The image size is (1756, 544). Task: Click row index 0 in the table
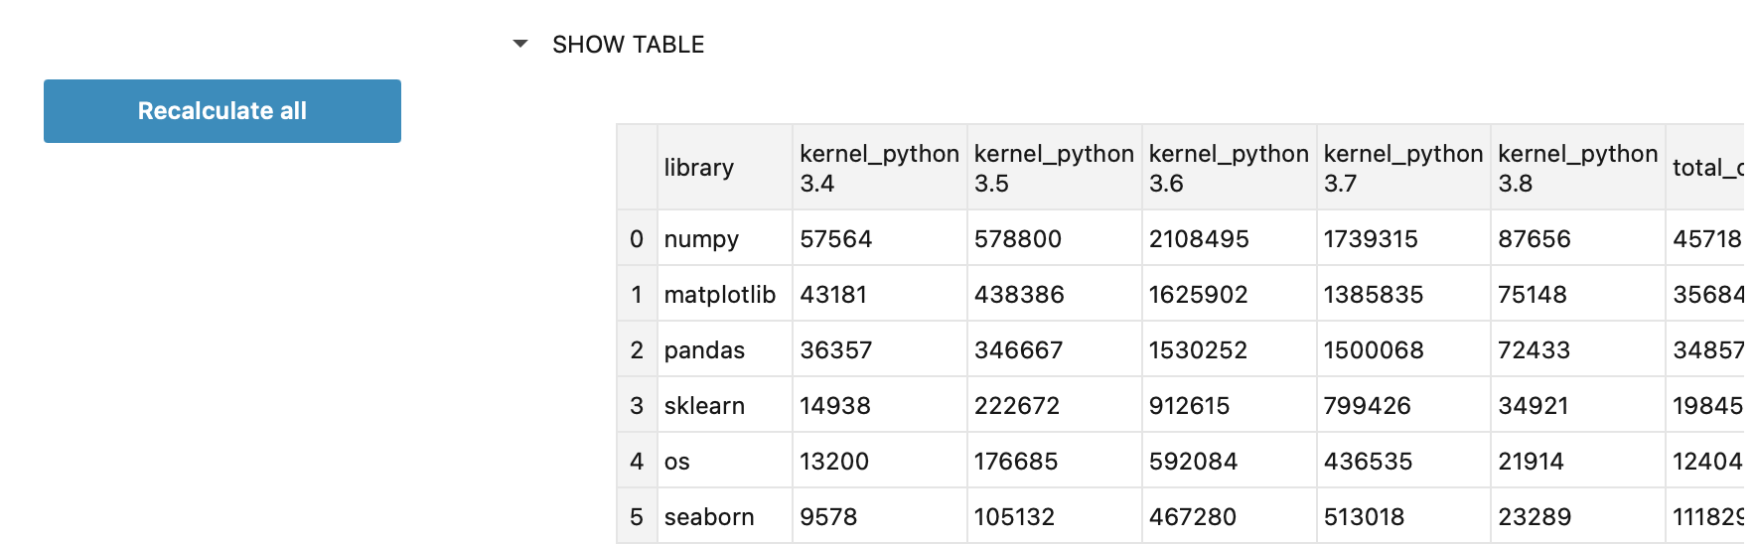[x=637, y=239]
